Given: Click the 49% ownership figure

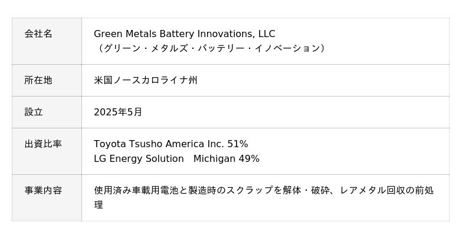Looking at the screenshot, I should 249,158.
